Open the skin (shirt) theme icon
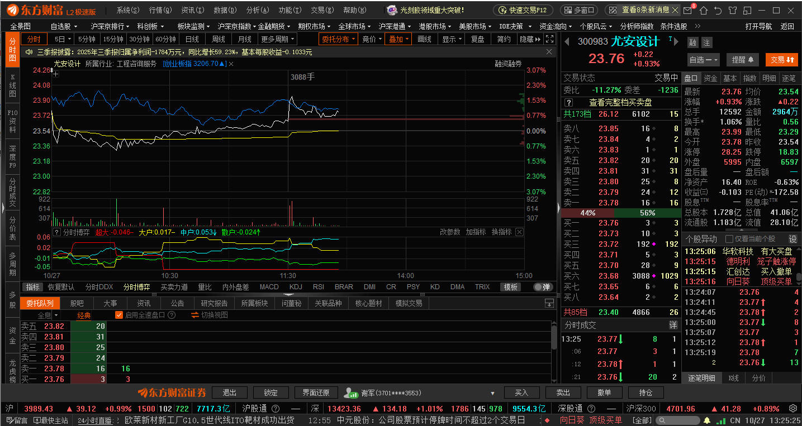 point(732,10)
